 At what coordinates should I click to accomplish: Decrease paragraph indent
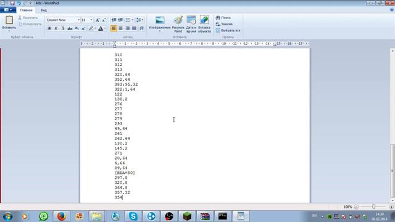pyautogui.click(x=114, y=20)
